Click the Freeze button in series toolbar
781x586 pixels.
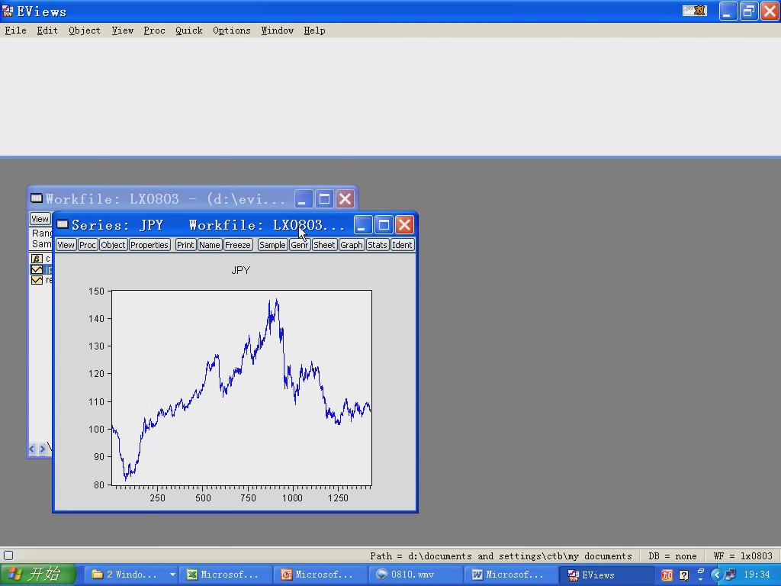click(238, 245)
